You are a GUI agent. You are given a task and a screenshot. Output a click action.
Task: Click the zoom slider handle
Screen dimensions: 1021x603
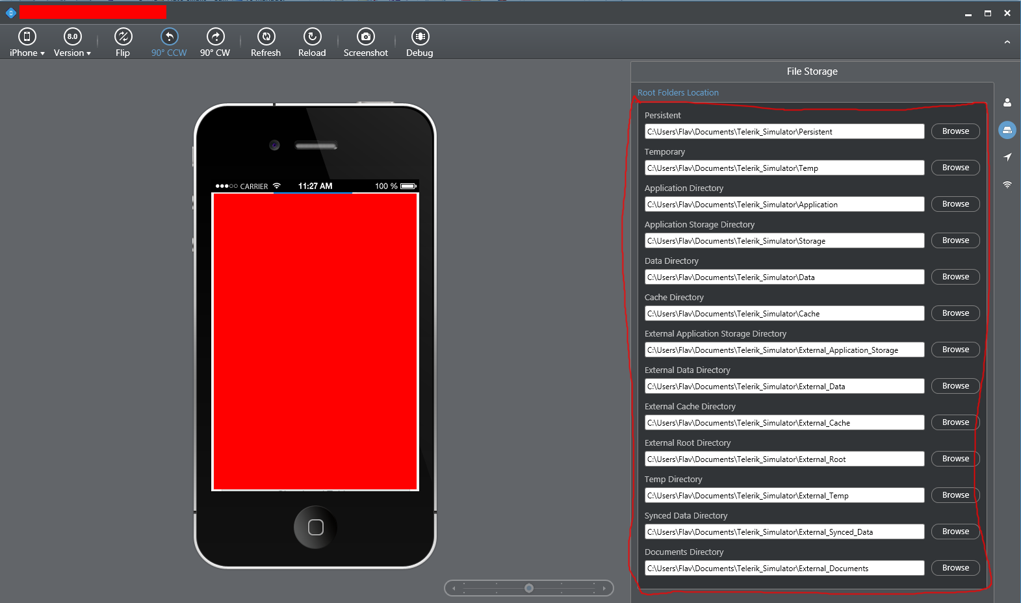click(529, 588)
